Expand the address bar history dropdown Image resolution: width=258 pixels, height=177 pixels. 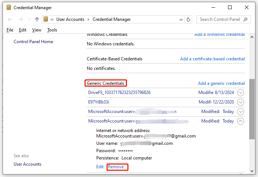[x=181, y=20]
